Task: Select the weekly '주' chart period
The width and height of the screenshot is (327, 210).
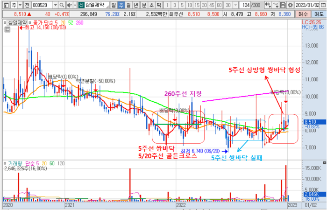Action: [x=121, y=5]
